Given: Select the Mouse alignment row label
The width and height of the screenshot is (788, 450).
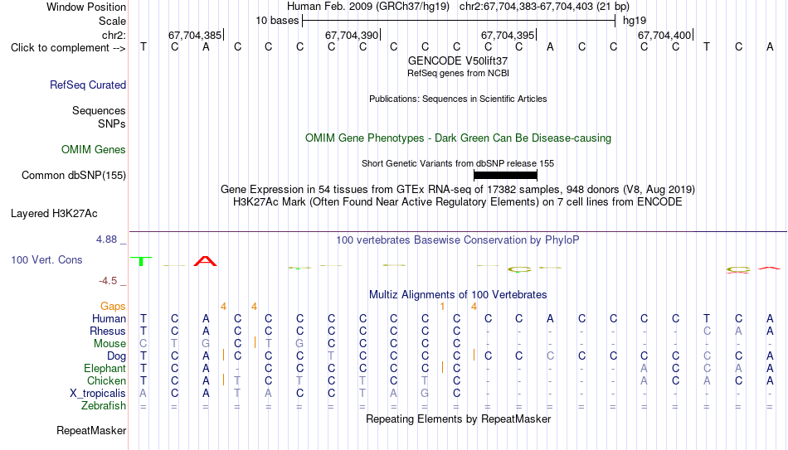Looking at the screenshot, I should (x=109, y=344).
